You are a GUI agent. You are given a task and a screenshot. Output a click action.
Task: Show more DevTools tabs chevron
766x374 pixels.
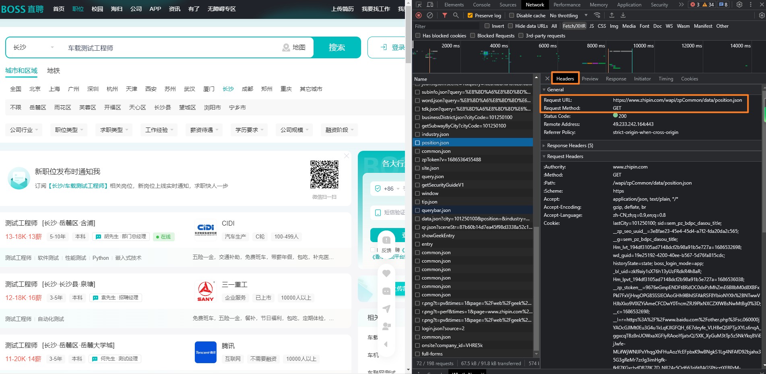click(x=681, y=5)
